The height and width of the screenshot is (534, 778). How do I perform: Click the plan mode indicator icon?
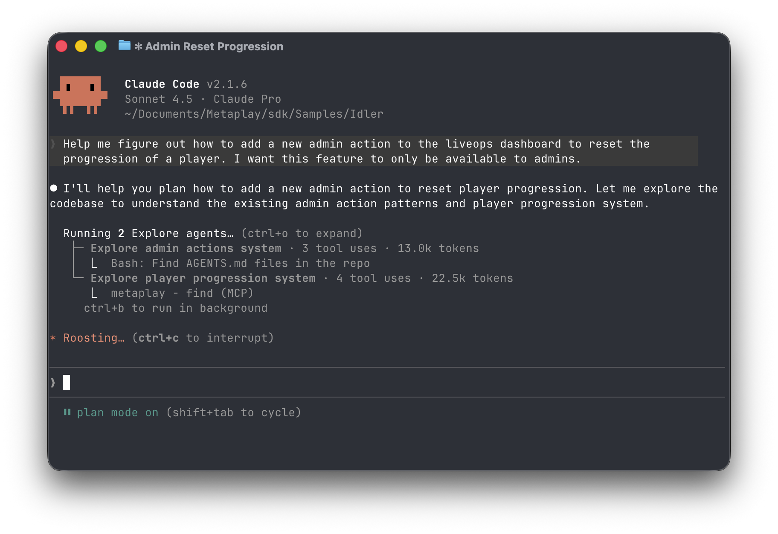tap(67, 412)
